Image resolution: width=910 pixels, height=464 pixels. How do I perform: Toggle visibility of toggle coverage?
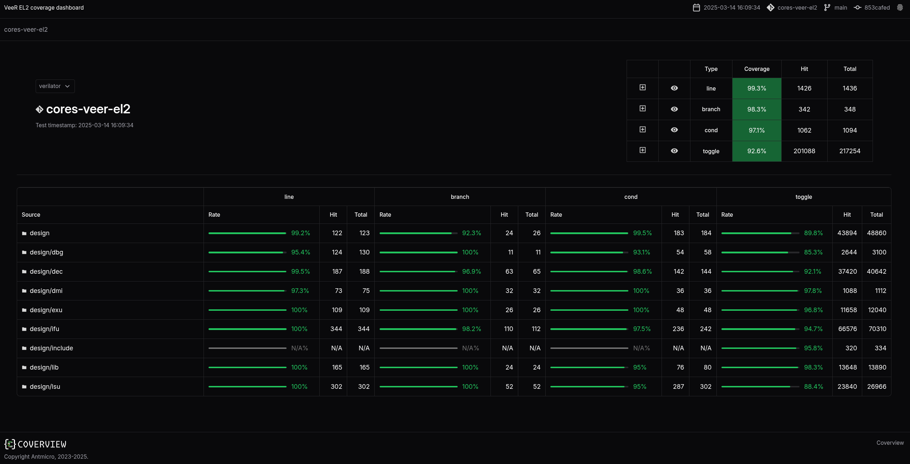coord(674,151)
